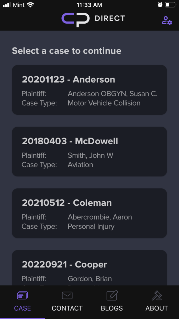
Task: Tap the Case cards icon
Action: coord(23,296)
